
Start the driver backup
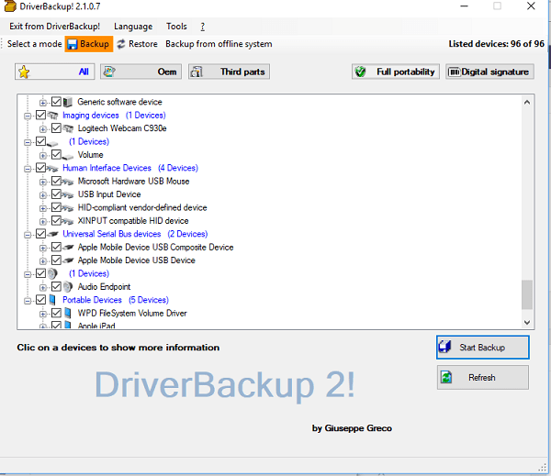pos(482,348)
